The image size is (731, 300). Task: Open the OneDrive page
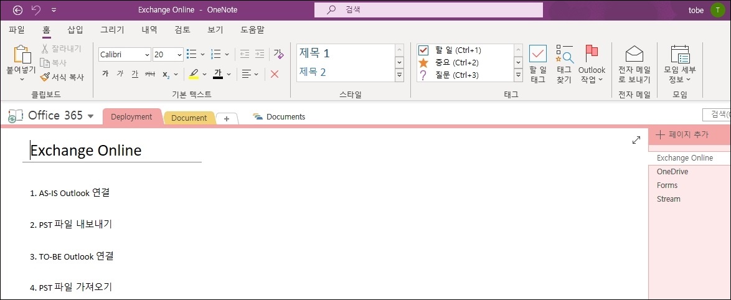672,171
